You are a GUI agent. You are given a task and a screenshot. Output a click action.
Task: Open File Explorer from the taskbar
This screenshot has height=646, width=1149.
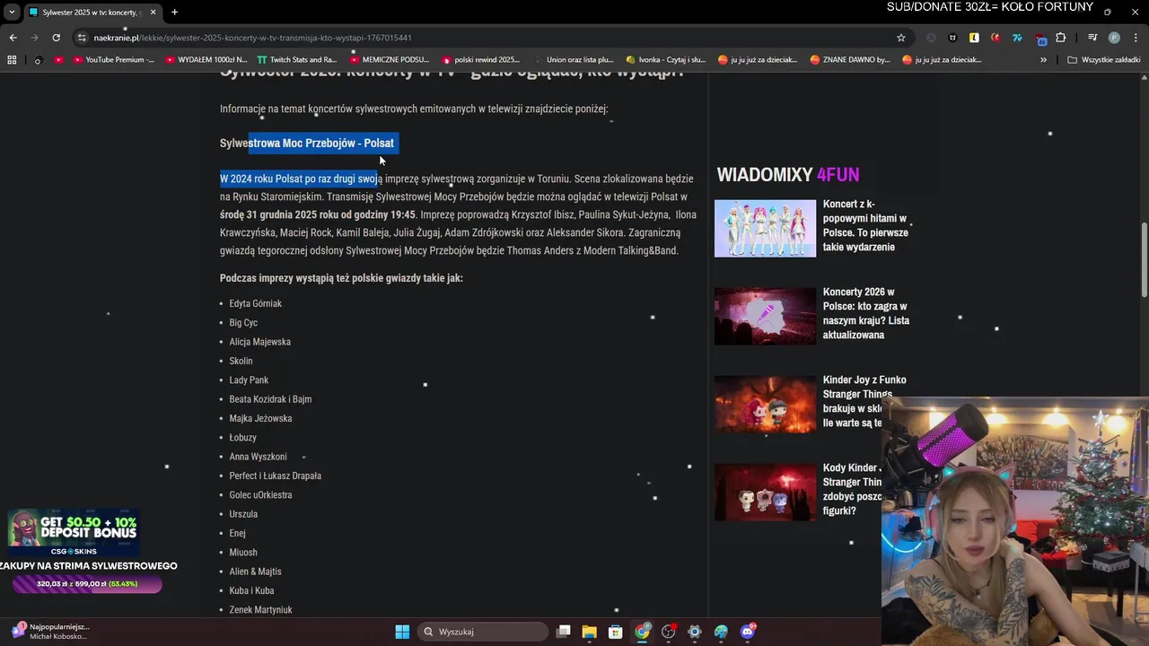point(590,632)
